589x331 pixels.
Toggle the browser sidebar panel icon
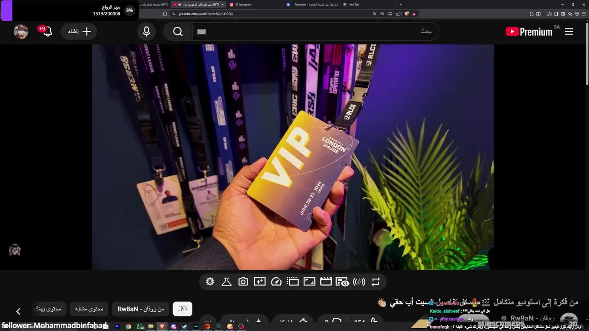pyautogui.click(x=556, y=14)
